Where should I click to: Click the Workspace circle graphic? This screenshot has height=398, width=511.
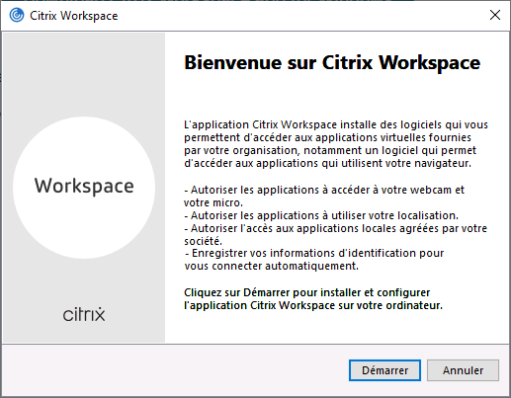pyautogui.click(x=84, y=188)
